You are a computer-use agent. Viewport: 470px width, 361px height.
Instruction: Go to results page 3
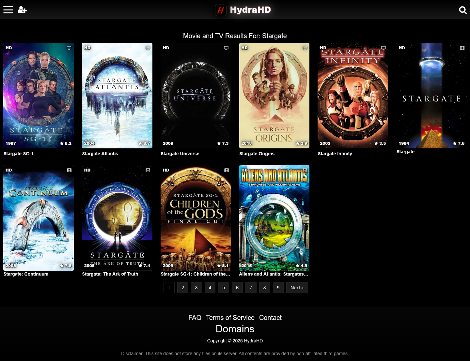(x=196, y=288)
